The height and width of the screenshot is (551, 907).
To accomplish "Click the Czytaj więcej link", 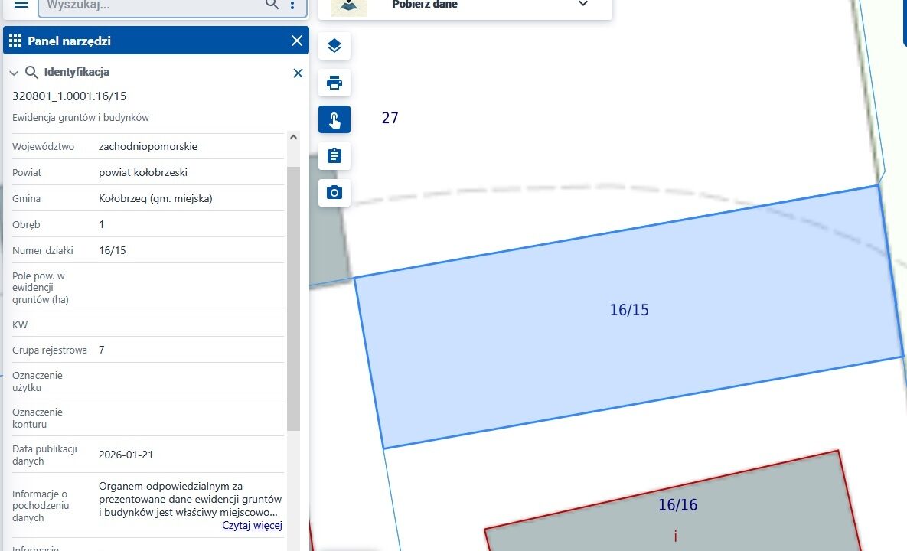I will [x=252, y=526].
